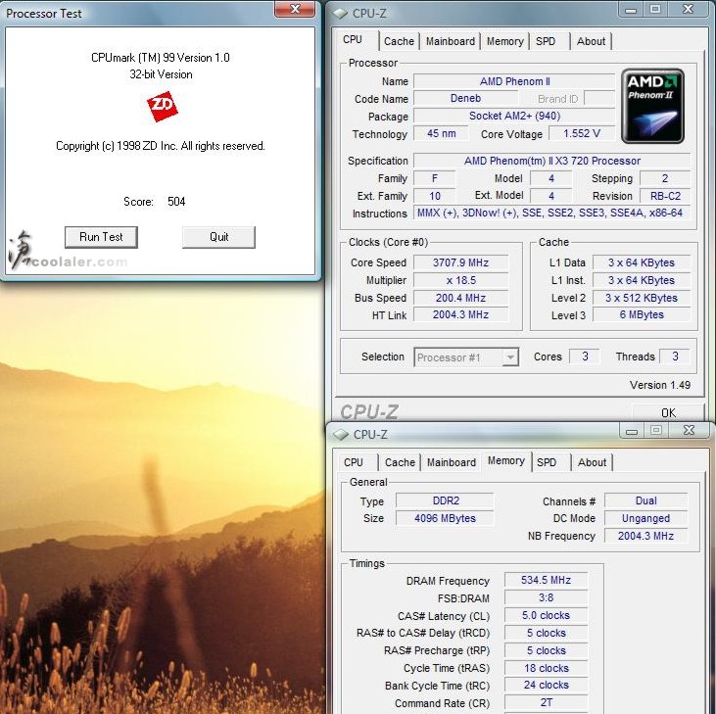Click the Code Name value 'Deneb'
Viewport: 716px width, 714px height.
[465, 98]
